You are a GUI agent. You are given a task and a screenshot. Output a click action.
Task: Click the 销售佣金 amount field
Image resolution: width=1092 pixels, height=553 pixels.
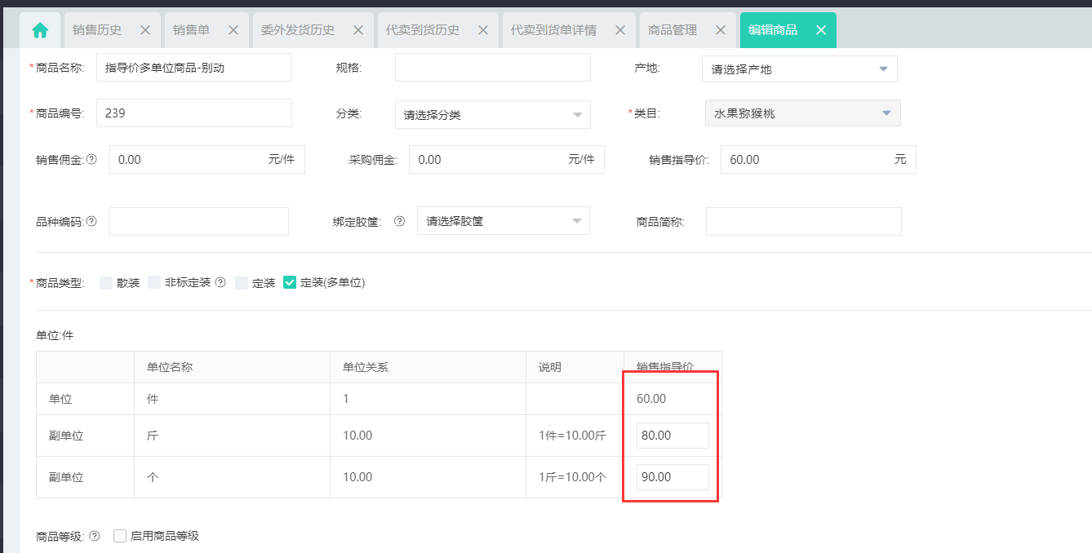pos(207,160)
